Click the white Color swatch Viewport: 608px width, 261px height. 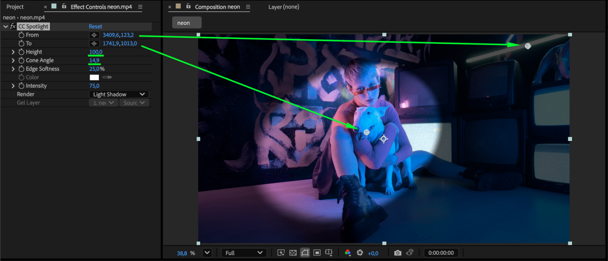click(x=94, y=77)
